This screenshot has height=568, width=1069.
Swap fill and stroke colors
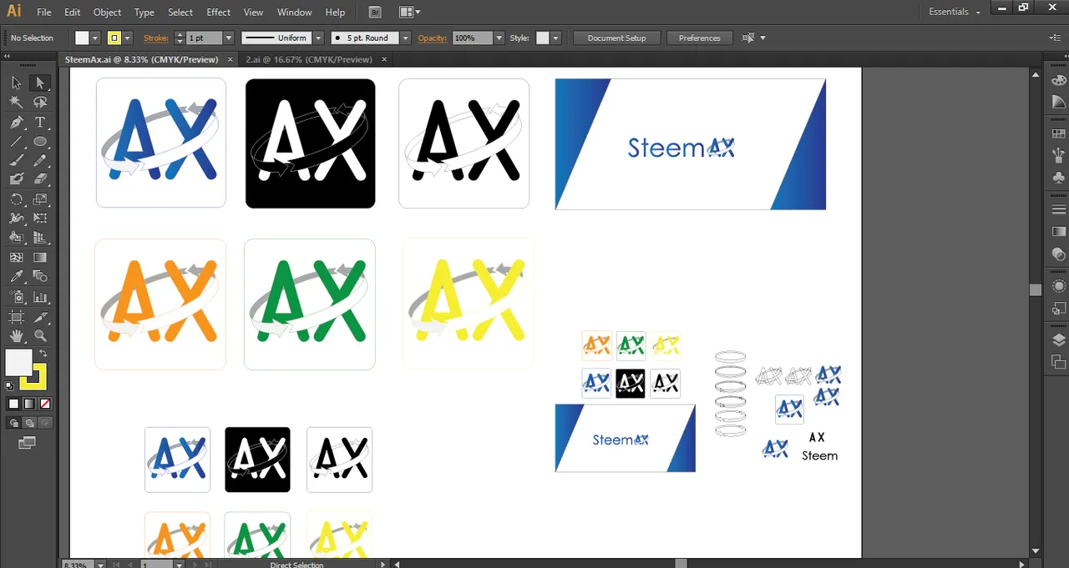click(43, 354)
